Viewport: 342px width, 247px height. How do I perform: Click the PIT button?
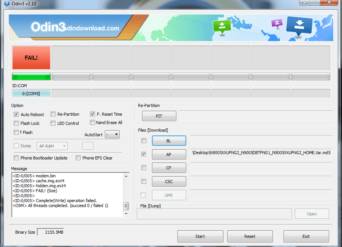coord(159,116)
